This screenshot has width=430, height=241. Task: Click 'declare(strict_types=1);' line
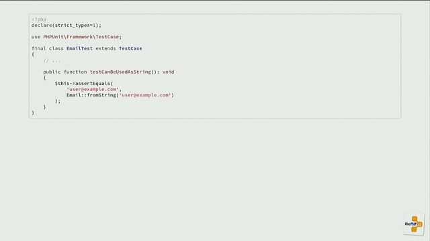67,25
